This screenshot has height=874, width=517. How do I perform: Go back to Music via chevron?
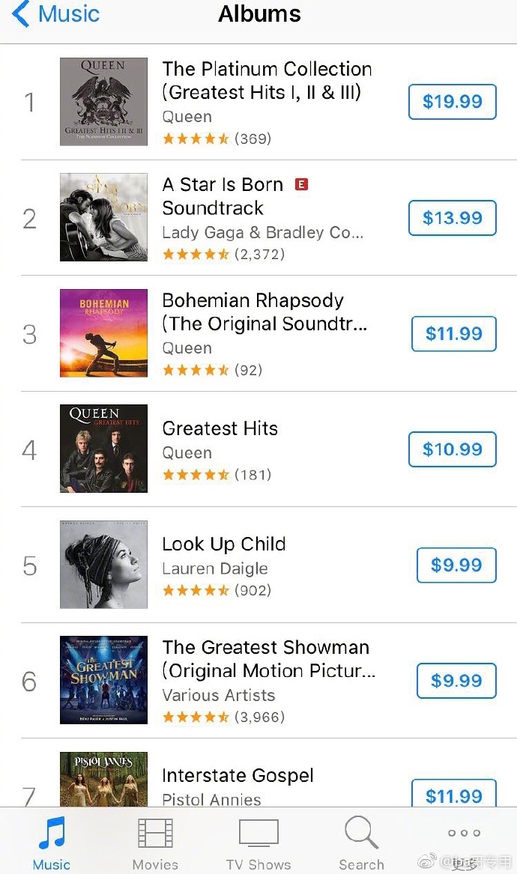[x=21, y=14]
